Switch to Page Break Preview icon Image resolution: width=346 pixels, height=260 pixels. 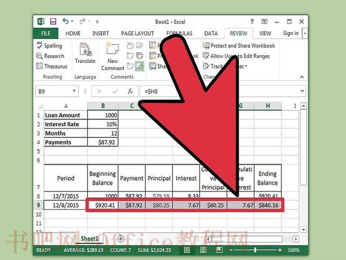pos(219,250)
